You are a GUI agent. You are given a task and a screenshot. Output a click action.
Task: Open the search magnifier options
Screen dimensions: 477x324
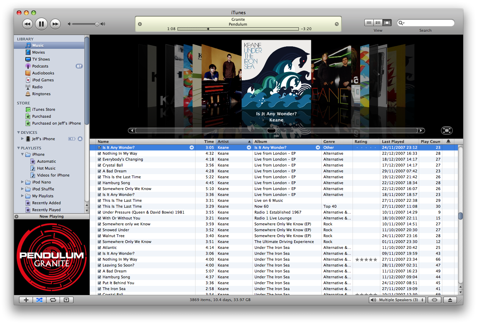[x=401, y=23]
